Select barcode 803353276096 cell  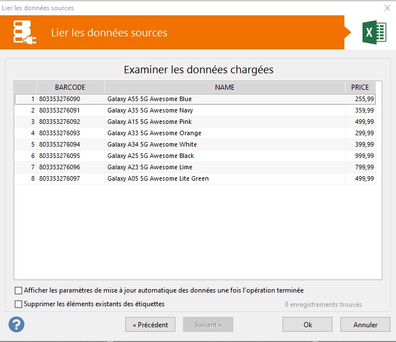pyautogui.click(x=70, y=167)
